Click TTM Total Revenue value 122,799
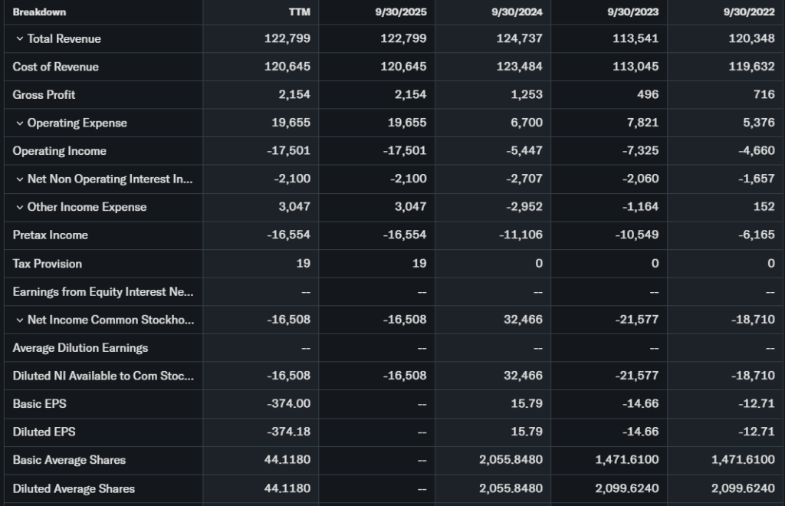The width and height of the screenshot is (785, 506). (x=287, y=39)
